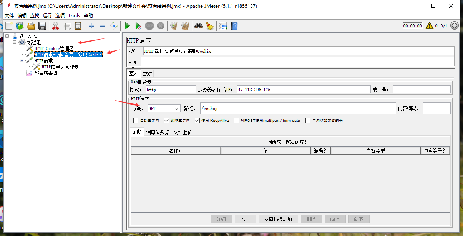Select the 参数 tab
The width and height of the screenshot is (463, 236).
point(137,132)
